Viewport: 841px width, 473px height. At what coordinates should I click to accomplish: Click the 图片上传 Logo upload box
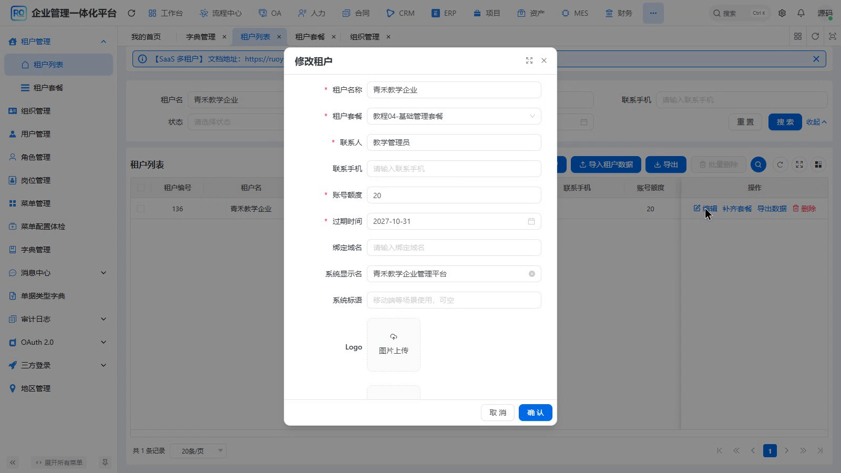pyautogui.click(x=394, y=345)
